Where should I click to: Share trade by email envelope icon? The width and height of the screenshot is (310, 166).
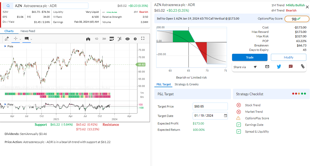267,67
